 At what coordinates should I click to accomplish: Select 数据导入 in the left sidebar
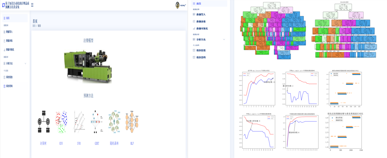(10, 32)
